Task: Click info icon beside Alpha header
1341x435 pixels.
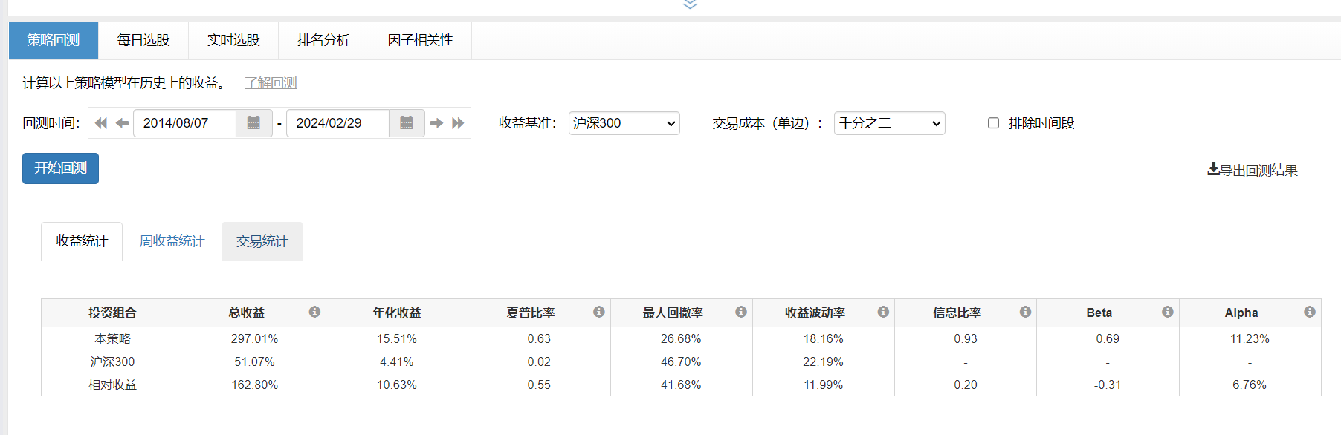Action: (1309, 312)
